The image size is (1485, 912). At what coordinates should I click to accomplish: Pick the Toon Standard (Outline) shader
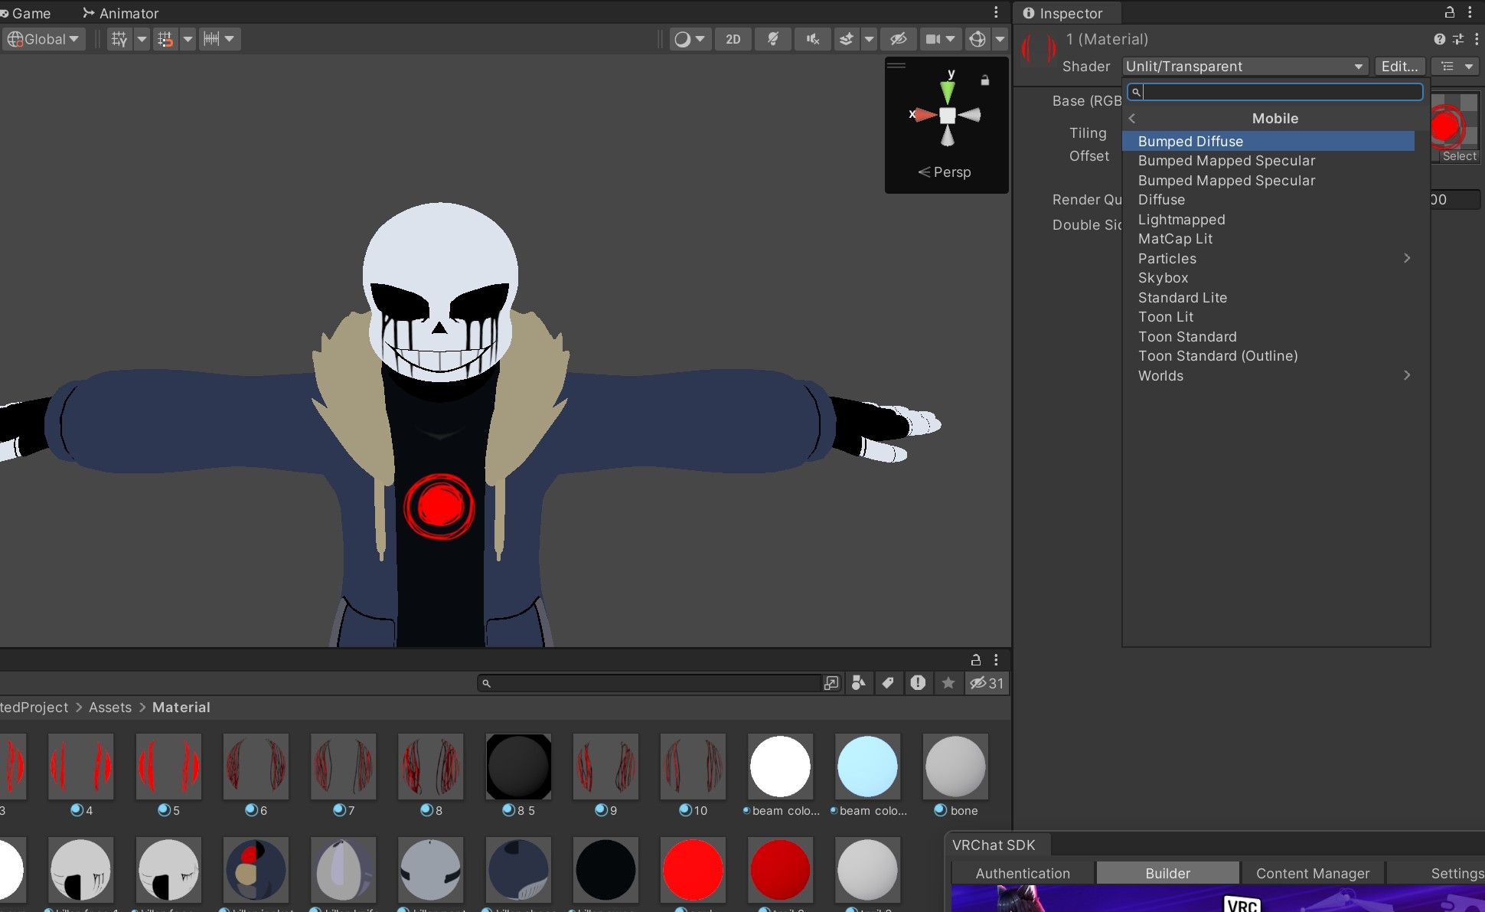pyautogui.click(x=1268, y=356)
